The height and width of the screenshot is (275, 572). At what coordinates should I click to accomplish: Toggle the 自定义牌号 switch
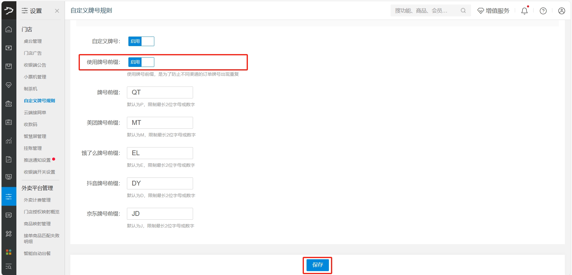tap(141, 41)
